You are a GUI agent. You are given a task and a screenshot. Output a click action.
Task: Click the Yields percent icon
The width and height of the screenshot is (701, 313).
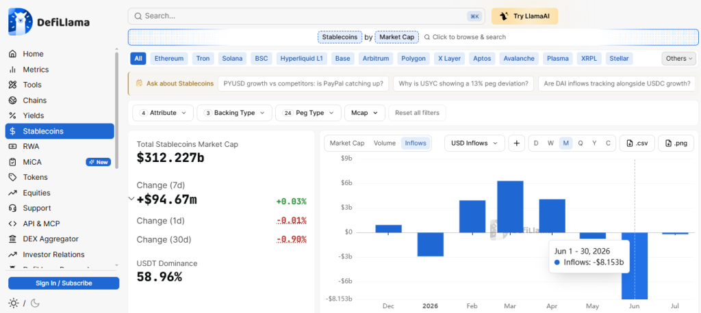tap(13, 115)
